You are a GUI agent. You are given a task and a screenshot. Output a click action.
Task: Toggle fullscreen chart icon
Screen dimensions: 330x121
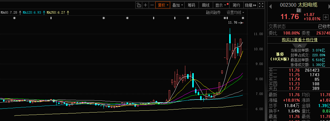click(261, 5)
